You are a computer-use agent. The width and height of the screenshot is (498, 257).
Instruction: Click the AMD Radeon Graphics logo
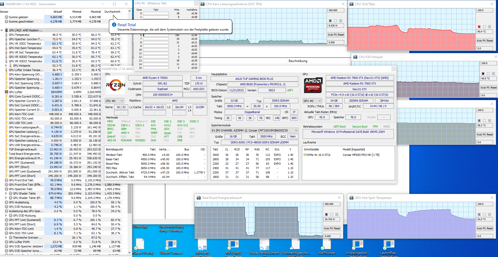(313, 85)
